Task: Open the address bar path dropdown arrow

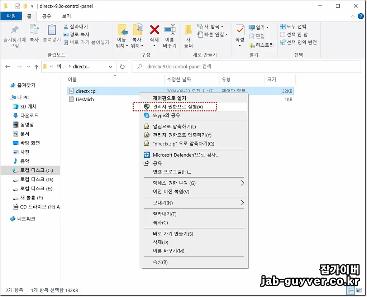Action: (111, 67)
